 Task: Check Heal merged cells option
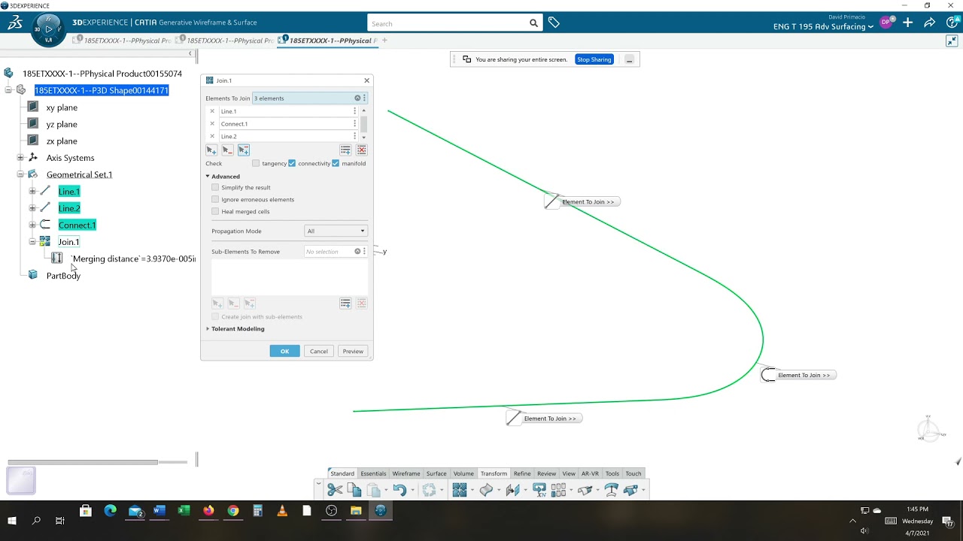click(x=215, y=211)
